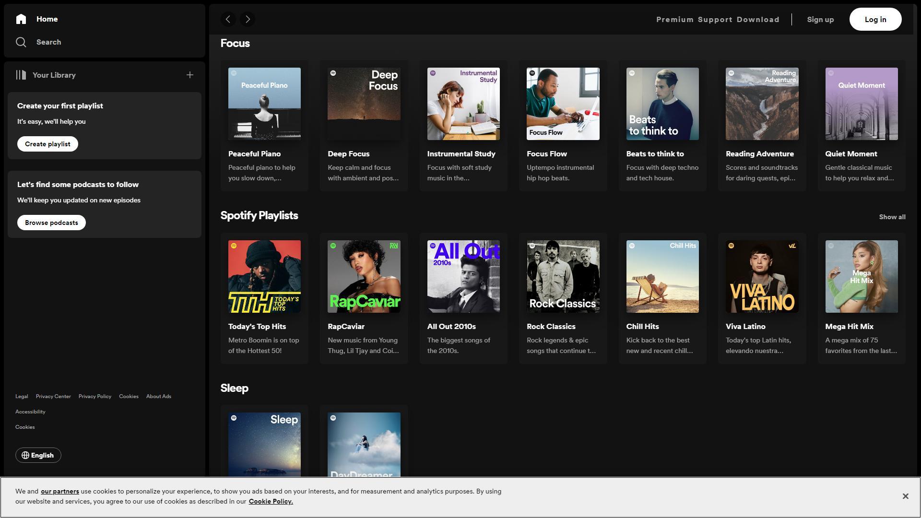Open the Legal footer link

[x=22, y=396]
